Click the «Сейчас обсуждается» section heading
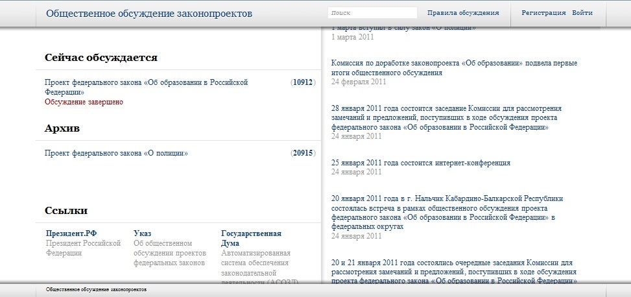631x297 pixels. pyautogui.click(x=101, y=58)
